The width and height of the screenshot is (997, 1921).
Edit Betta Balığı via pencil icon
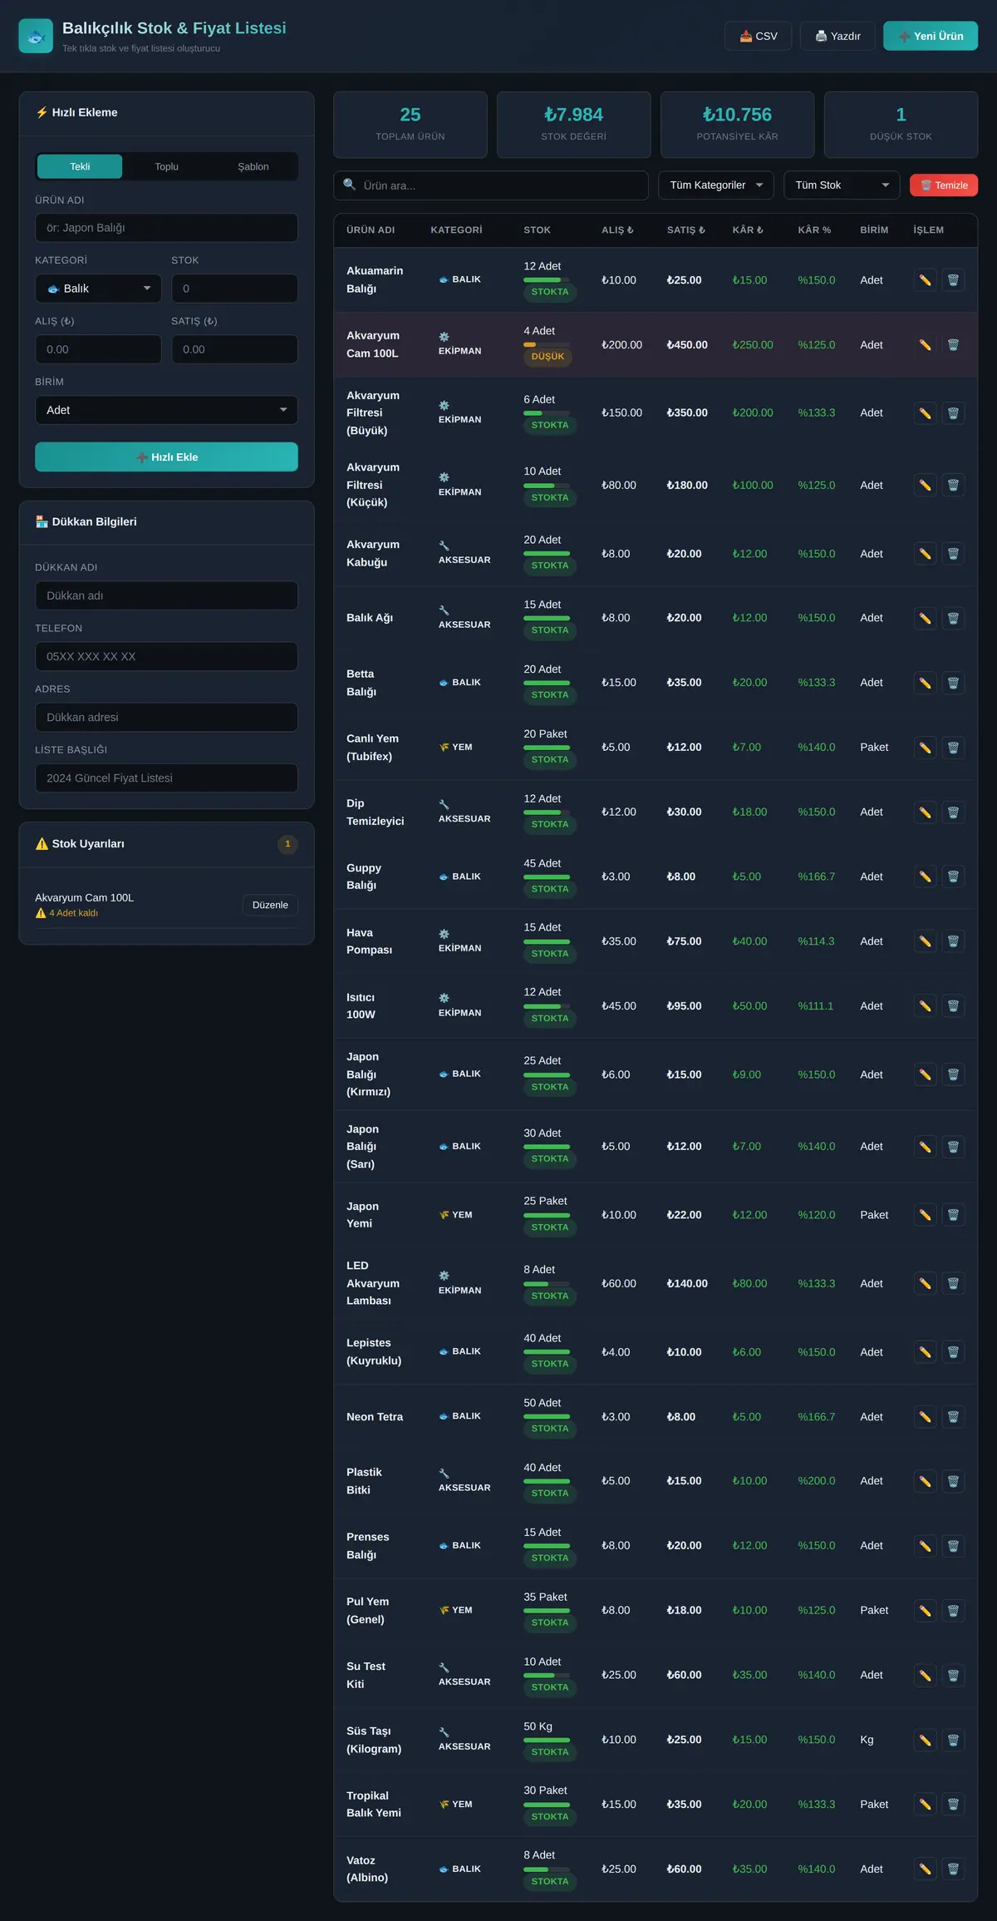click(925, 683)
